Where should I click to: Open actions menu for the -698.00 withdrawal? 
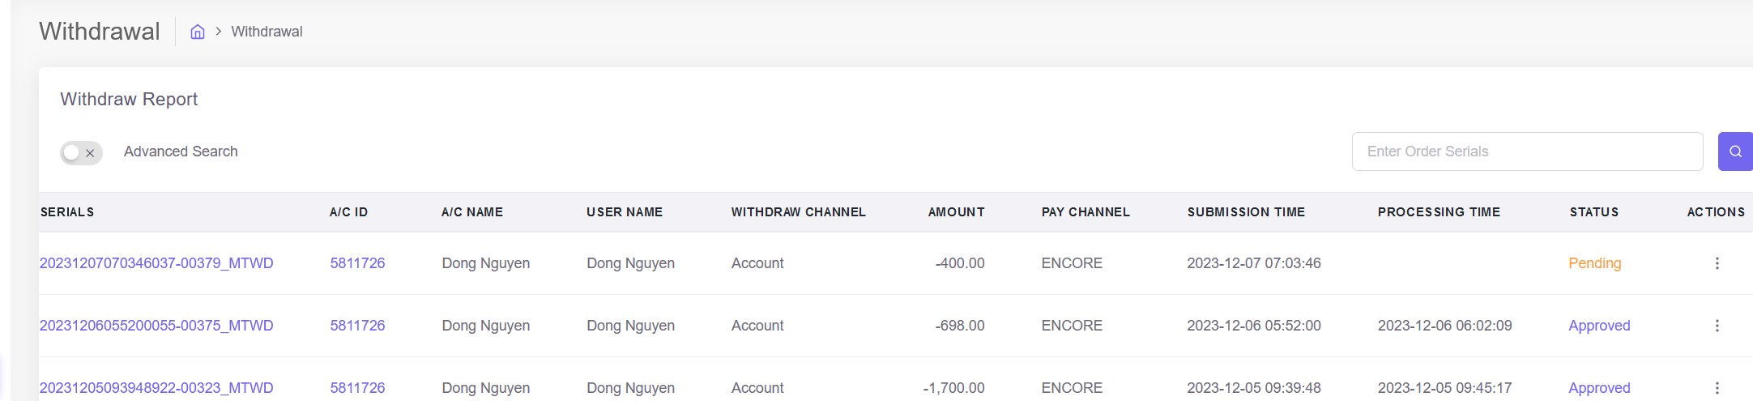click(x=1717, y=326)
